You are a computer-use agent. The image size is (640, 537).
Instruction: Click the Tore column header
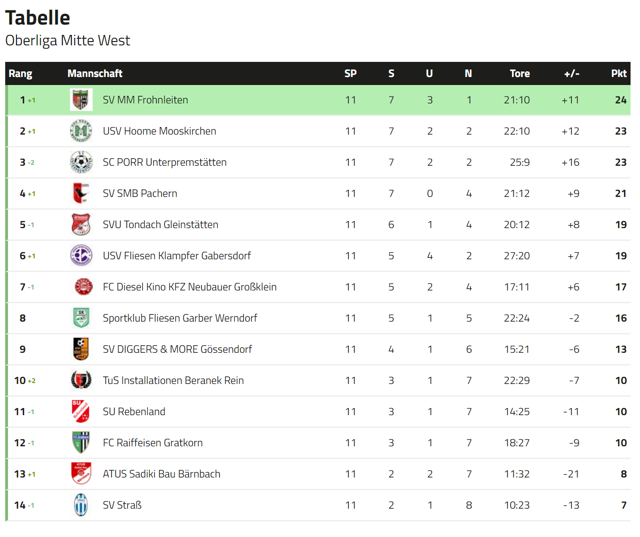click(x=519, y=73)
